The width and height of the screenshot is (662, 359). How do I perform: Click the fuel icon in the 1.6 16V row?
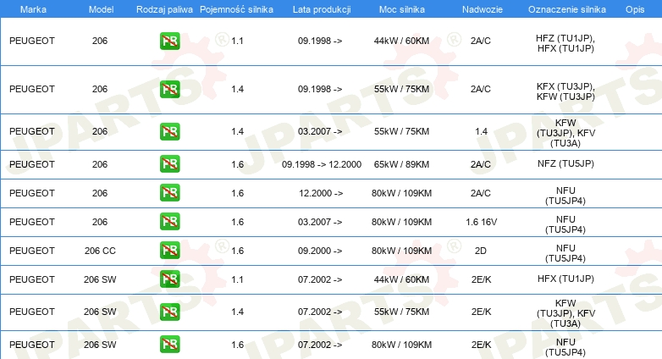pos(169,221)
